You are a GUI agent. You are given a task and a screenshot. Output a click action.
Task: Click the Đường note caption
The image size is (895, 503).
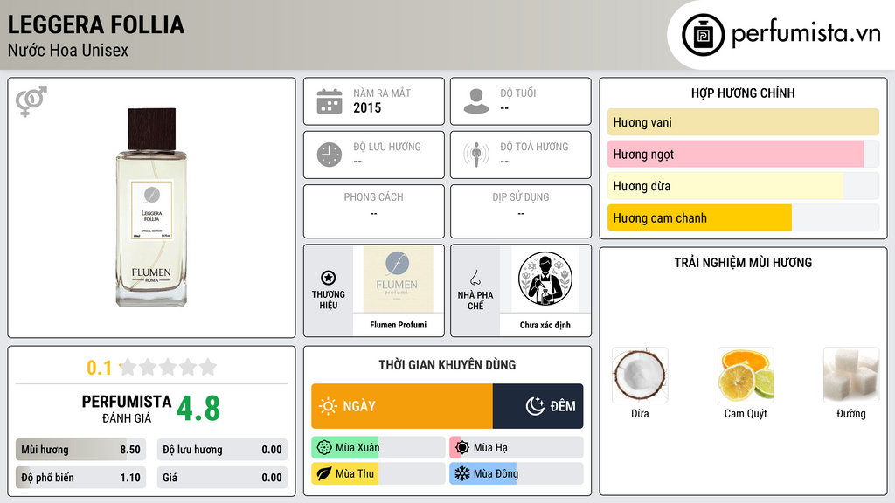pos(851,413)
